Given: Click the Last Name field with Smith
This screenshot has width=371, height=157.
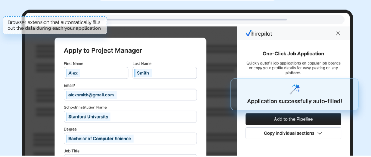Looking at the screenshot, I should [165, 73].
